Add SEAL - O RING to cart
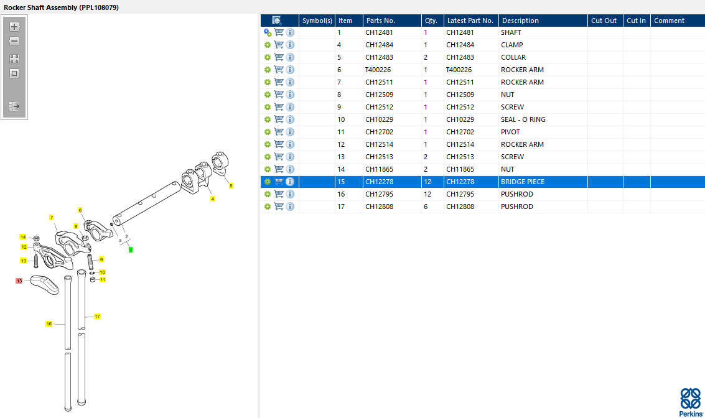Image resolution: width=705 pixels, height=418 pixels. [279, 119]
